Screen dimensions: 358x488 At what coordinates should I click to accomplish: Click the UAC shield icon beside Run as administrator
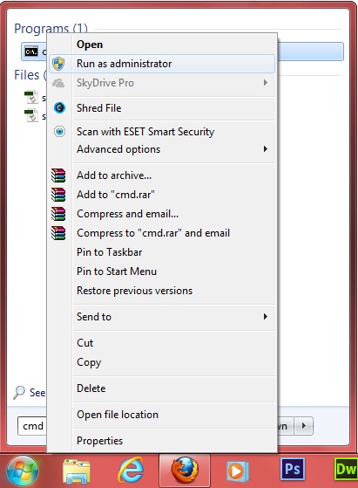pos(58,64)
